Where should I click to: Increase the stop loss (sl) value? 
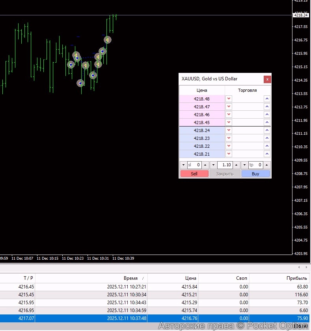(x=205, y=165)
